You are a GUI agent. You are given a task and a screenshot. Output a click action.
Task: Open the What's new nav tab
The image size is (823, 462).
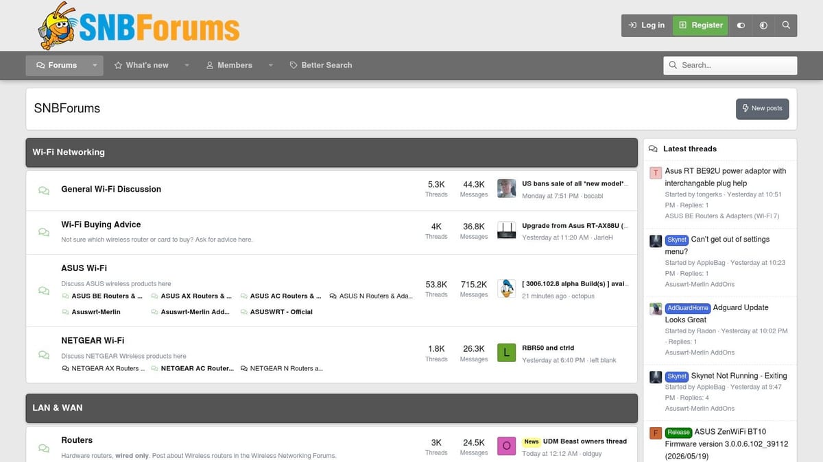tap(141, 65)
